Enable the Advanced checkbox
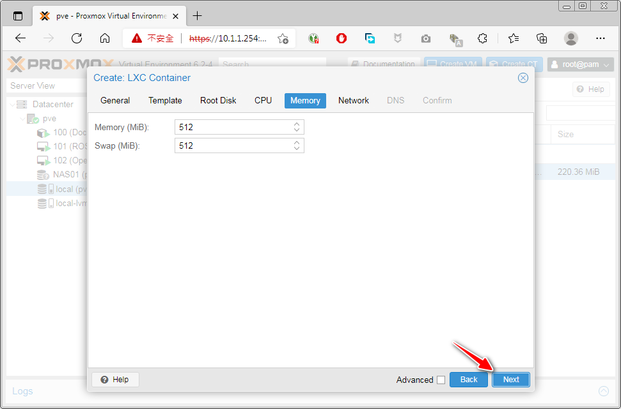The image size is (621, 409). 441,380
